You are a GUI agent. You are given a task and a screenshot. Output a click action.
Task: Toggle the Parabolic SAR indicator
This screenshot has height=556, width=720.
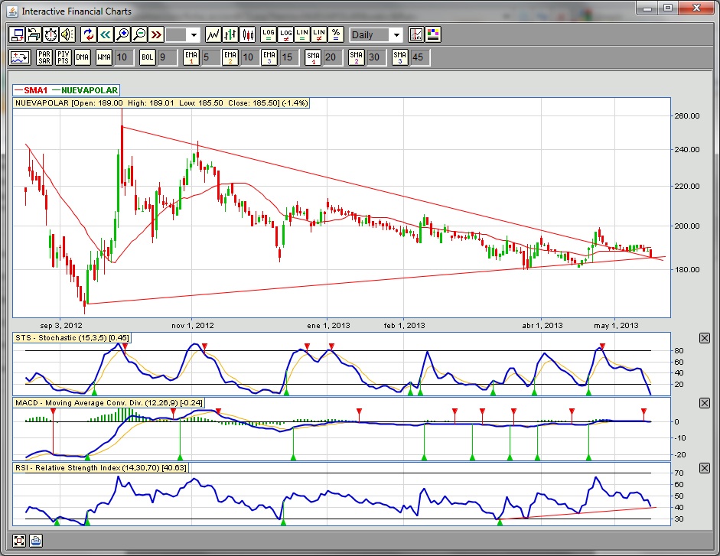(44, 57)
